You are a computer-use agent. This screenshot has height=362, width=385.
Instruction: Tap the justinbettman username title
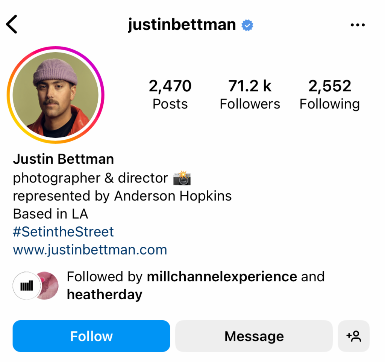(x=182, y=25)
